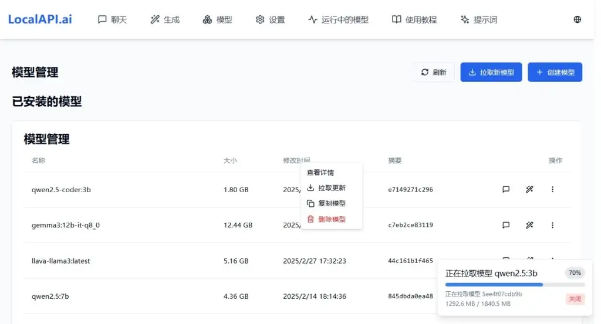Click the 1292.6 MB / 1840.5 MB text
The image size is (601, 324).
[x=478, y=303]
